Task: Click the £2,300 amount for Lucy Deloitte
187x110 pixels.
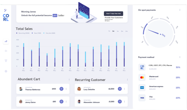Action: point(111,89)
